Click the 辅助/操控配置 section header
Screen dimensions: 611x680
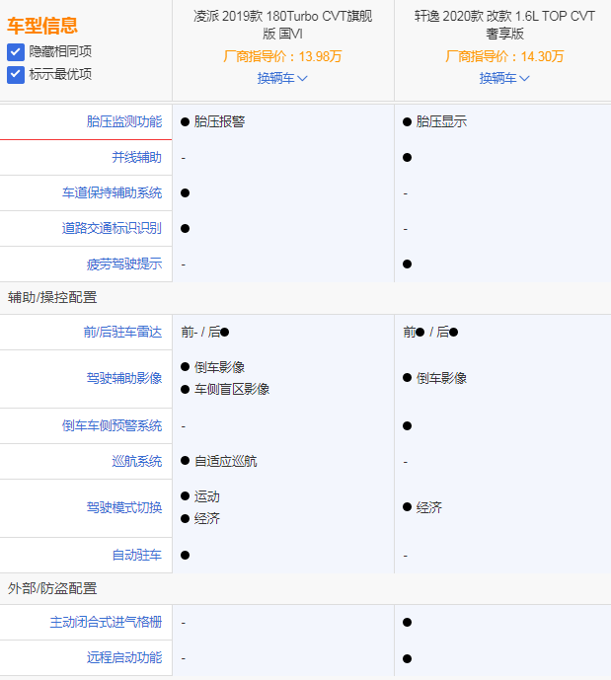(x=52, y=297)
